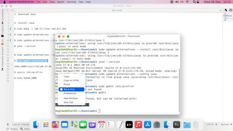Open the Help menu
Image resolution: width=233 pixels, height=131 pixels.
pos(88,2)
